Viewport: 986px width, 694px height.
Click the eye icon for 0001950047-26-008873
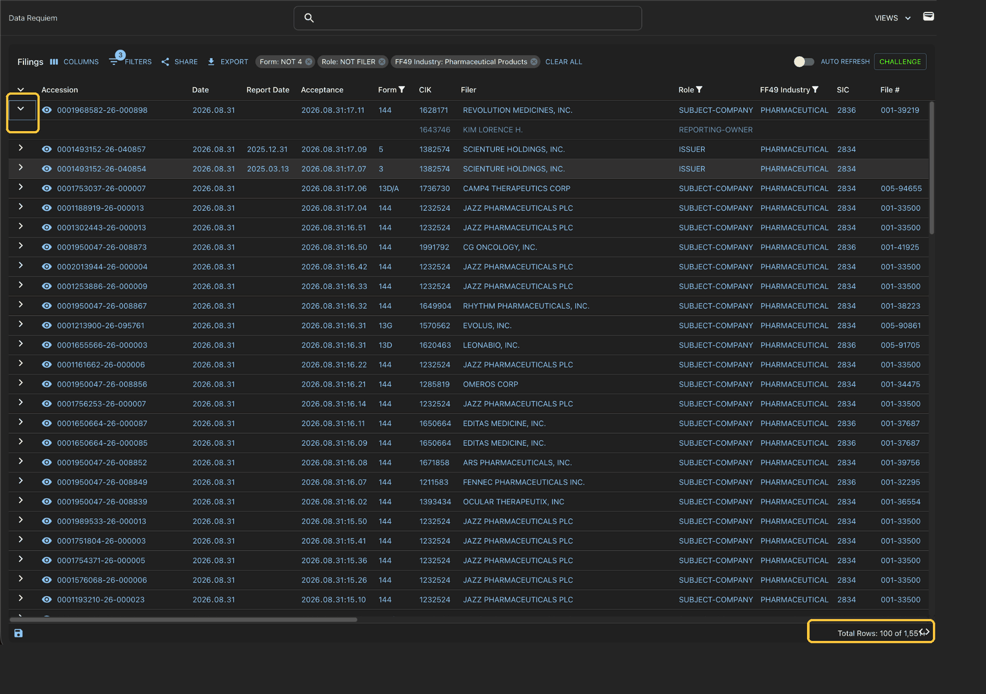pyautogui.click(x=47, y=247)
